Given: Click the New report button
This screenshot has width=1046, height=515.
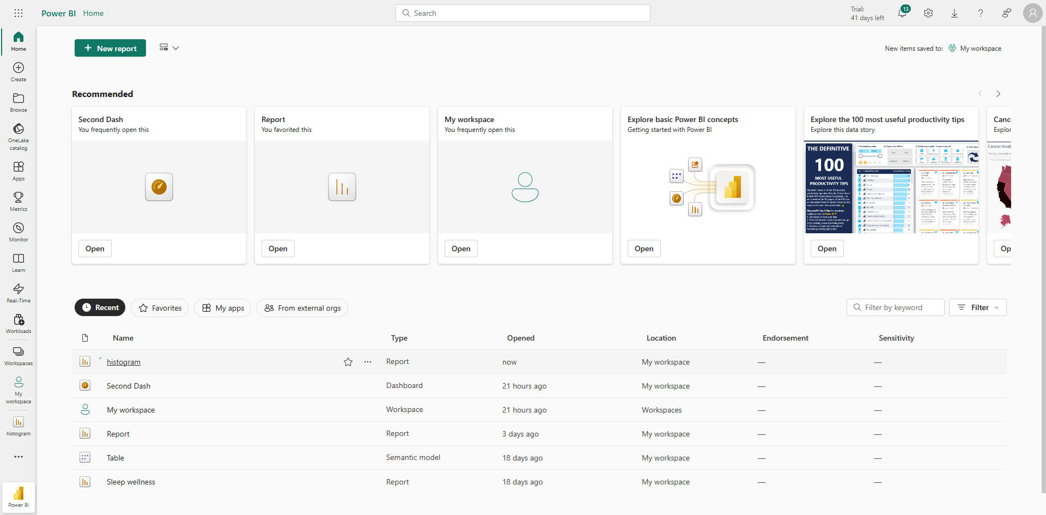Looking at the screenshot, I should click(x=110, y=48).
